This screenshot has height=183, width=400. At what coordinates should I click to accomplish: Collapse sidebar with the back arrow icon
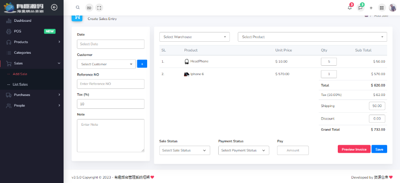click(54, 8)
